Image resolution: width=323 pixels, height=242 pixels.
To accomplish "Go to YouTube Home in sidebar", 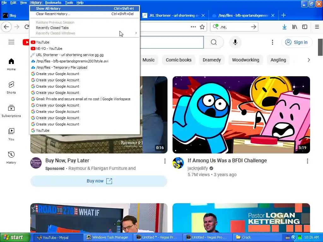I will [11, 64].
